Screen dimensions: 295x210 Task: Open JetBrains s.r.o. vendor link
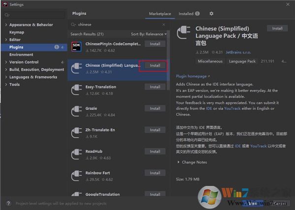click(238, 52)
